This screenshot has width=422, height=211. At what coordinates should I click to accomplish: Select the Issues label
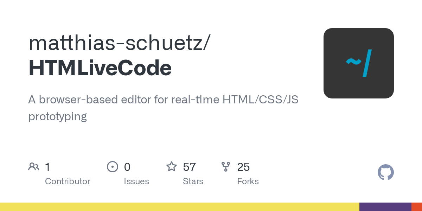click(x=136, y=181)
